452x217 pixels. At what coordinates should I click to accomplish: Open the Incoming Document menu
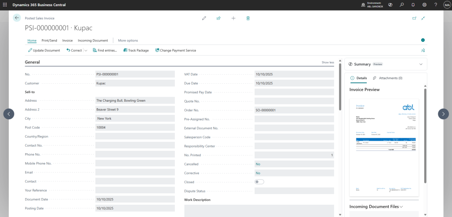click(x=93, y=40)
